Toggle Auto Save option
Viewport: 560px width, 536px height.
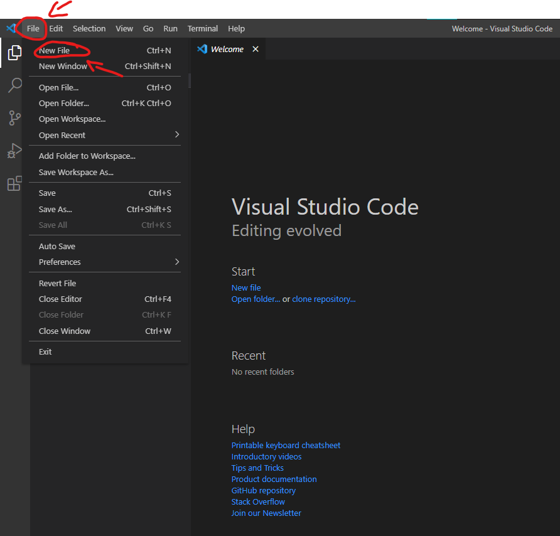coord(105,247)
